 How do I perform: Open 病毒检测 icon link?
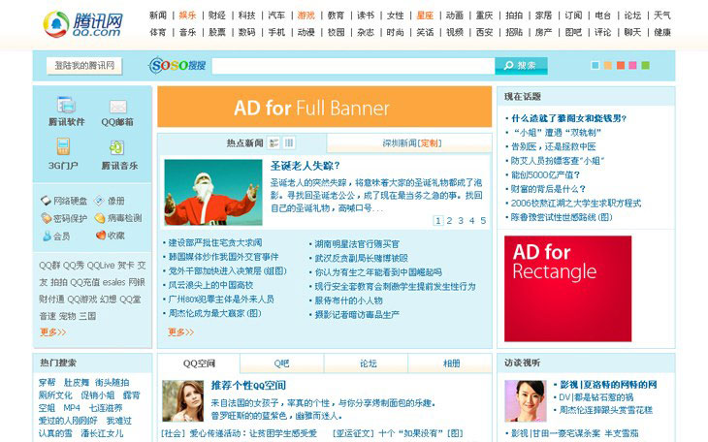click(x=118, y=218)
